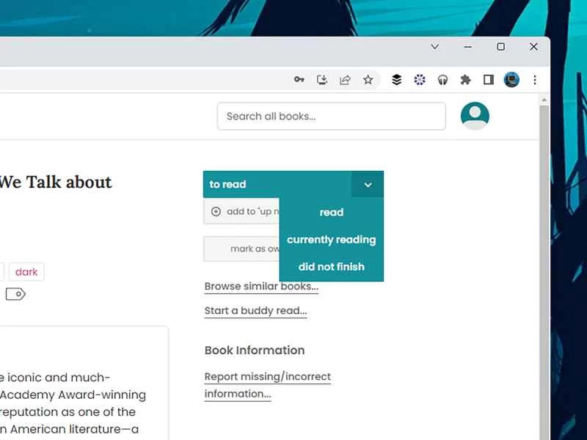Open the extensions puzzle-piece icon
Image resolution: width=587 pixels, height=440 pixels.
(465, 79)
